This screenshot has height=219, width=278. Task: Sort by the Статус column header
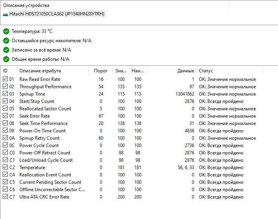pyautogui.click(x=230, y=71)
